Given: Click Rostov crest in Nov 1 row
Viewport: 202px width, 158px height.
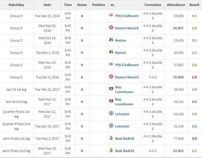Looking at the screenshot, I should 111,52.
